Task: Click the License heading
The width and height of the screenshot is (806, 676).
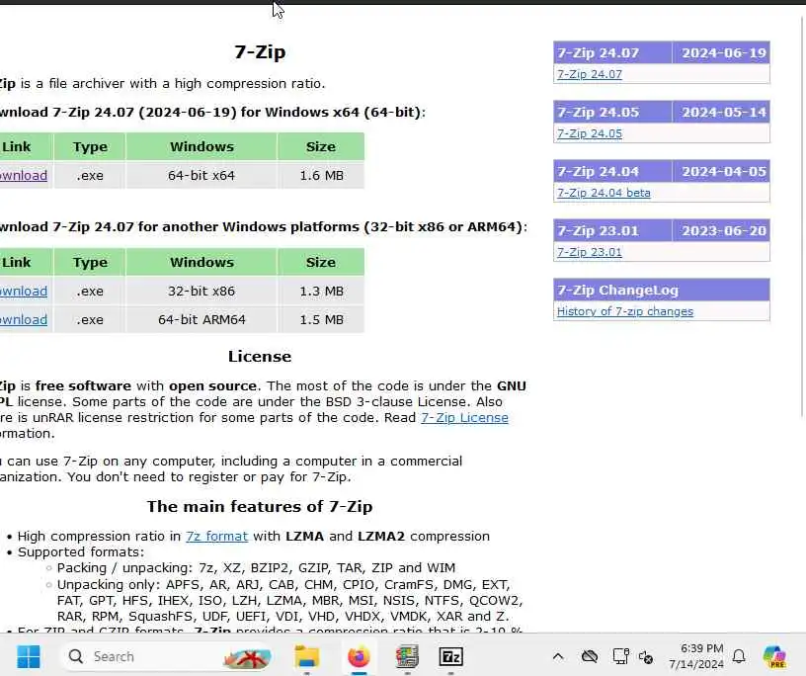Action: click(x=260, y=357)
